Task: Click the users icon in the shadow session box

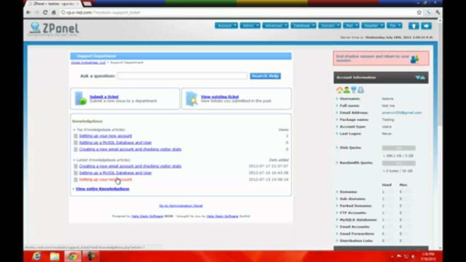Action: [x=415, y=58]
